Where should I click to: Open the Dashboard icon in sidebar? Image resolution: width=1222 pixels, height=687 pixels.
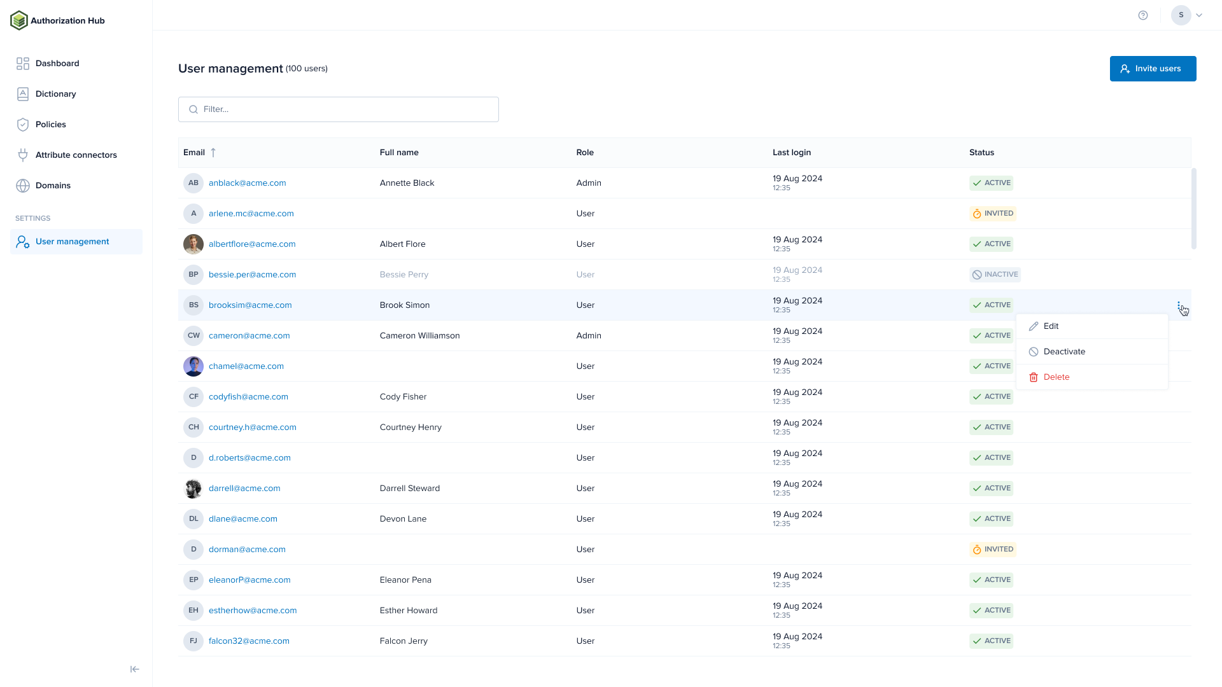(23, 64)
